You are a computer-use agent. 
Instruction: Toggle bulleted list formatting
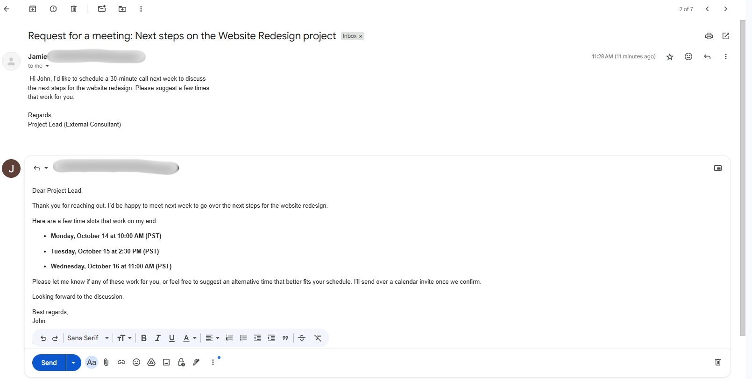pos(243,338)
